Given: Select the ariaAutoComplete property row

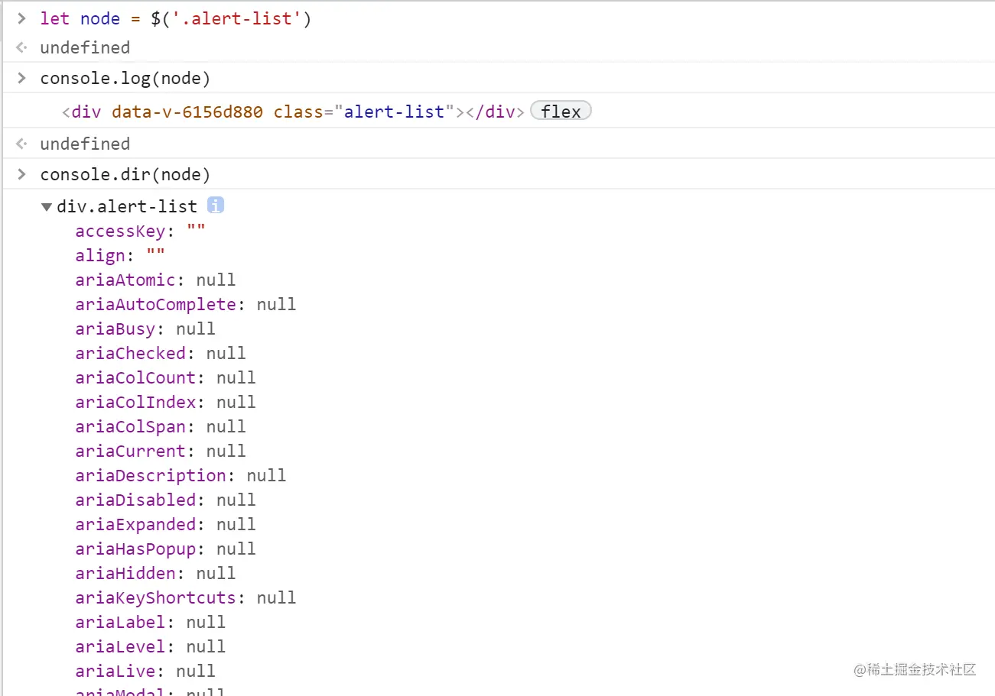Looking at the screenshot, I should (186, 304).
